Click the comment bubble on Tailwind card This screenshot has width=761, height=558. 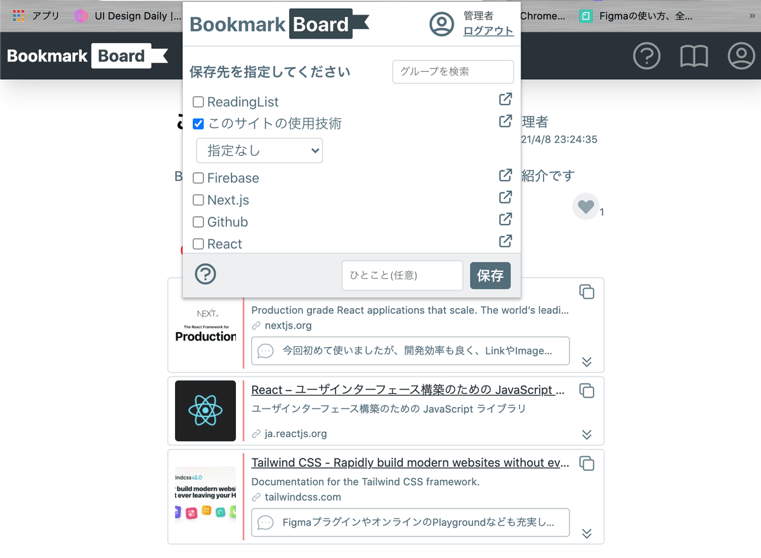point(266,522)
